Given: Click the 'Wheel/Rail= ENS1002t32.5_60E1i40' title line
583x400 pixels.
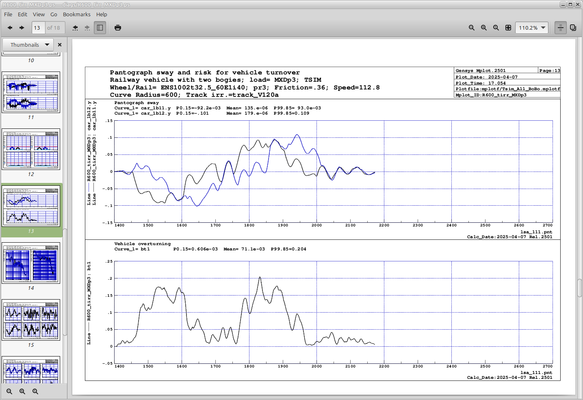Looking at the screenshot, I should [245, 87].
